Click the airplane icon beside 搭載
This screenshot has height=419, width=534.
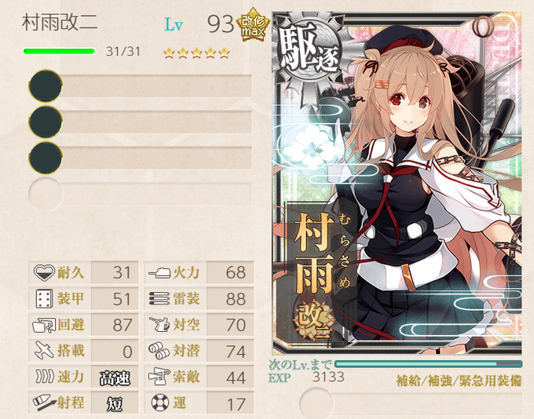44,351
